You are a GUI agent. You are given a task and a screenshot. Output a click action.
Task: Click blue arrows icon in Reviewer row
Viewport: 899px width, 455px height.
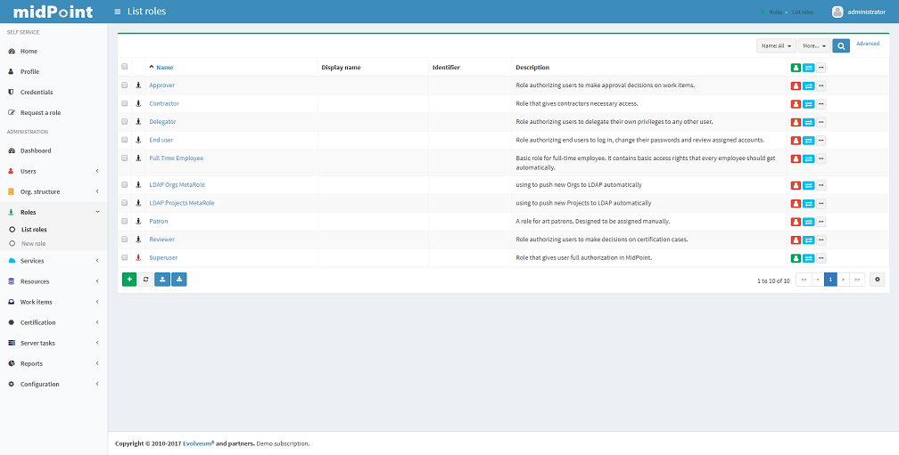tap(808, 240)
